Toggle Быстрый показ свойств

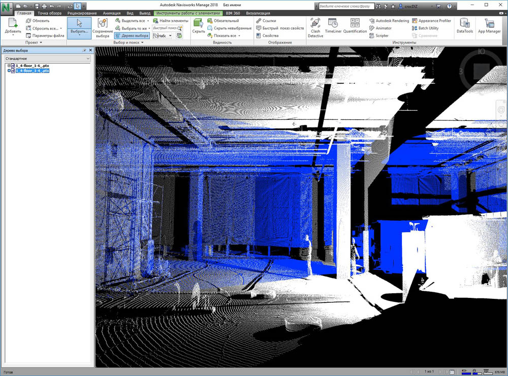click(280, 28)
